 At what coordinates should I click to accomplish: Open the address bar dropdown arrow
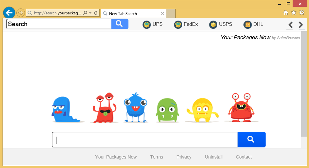coord(90,13)
